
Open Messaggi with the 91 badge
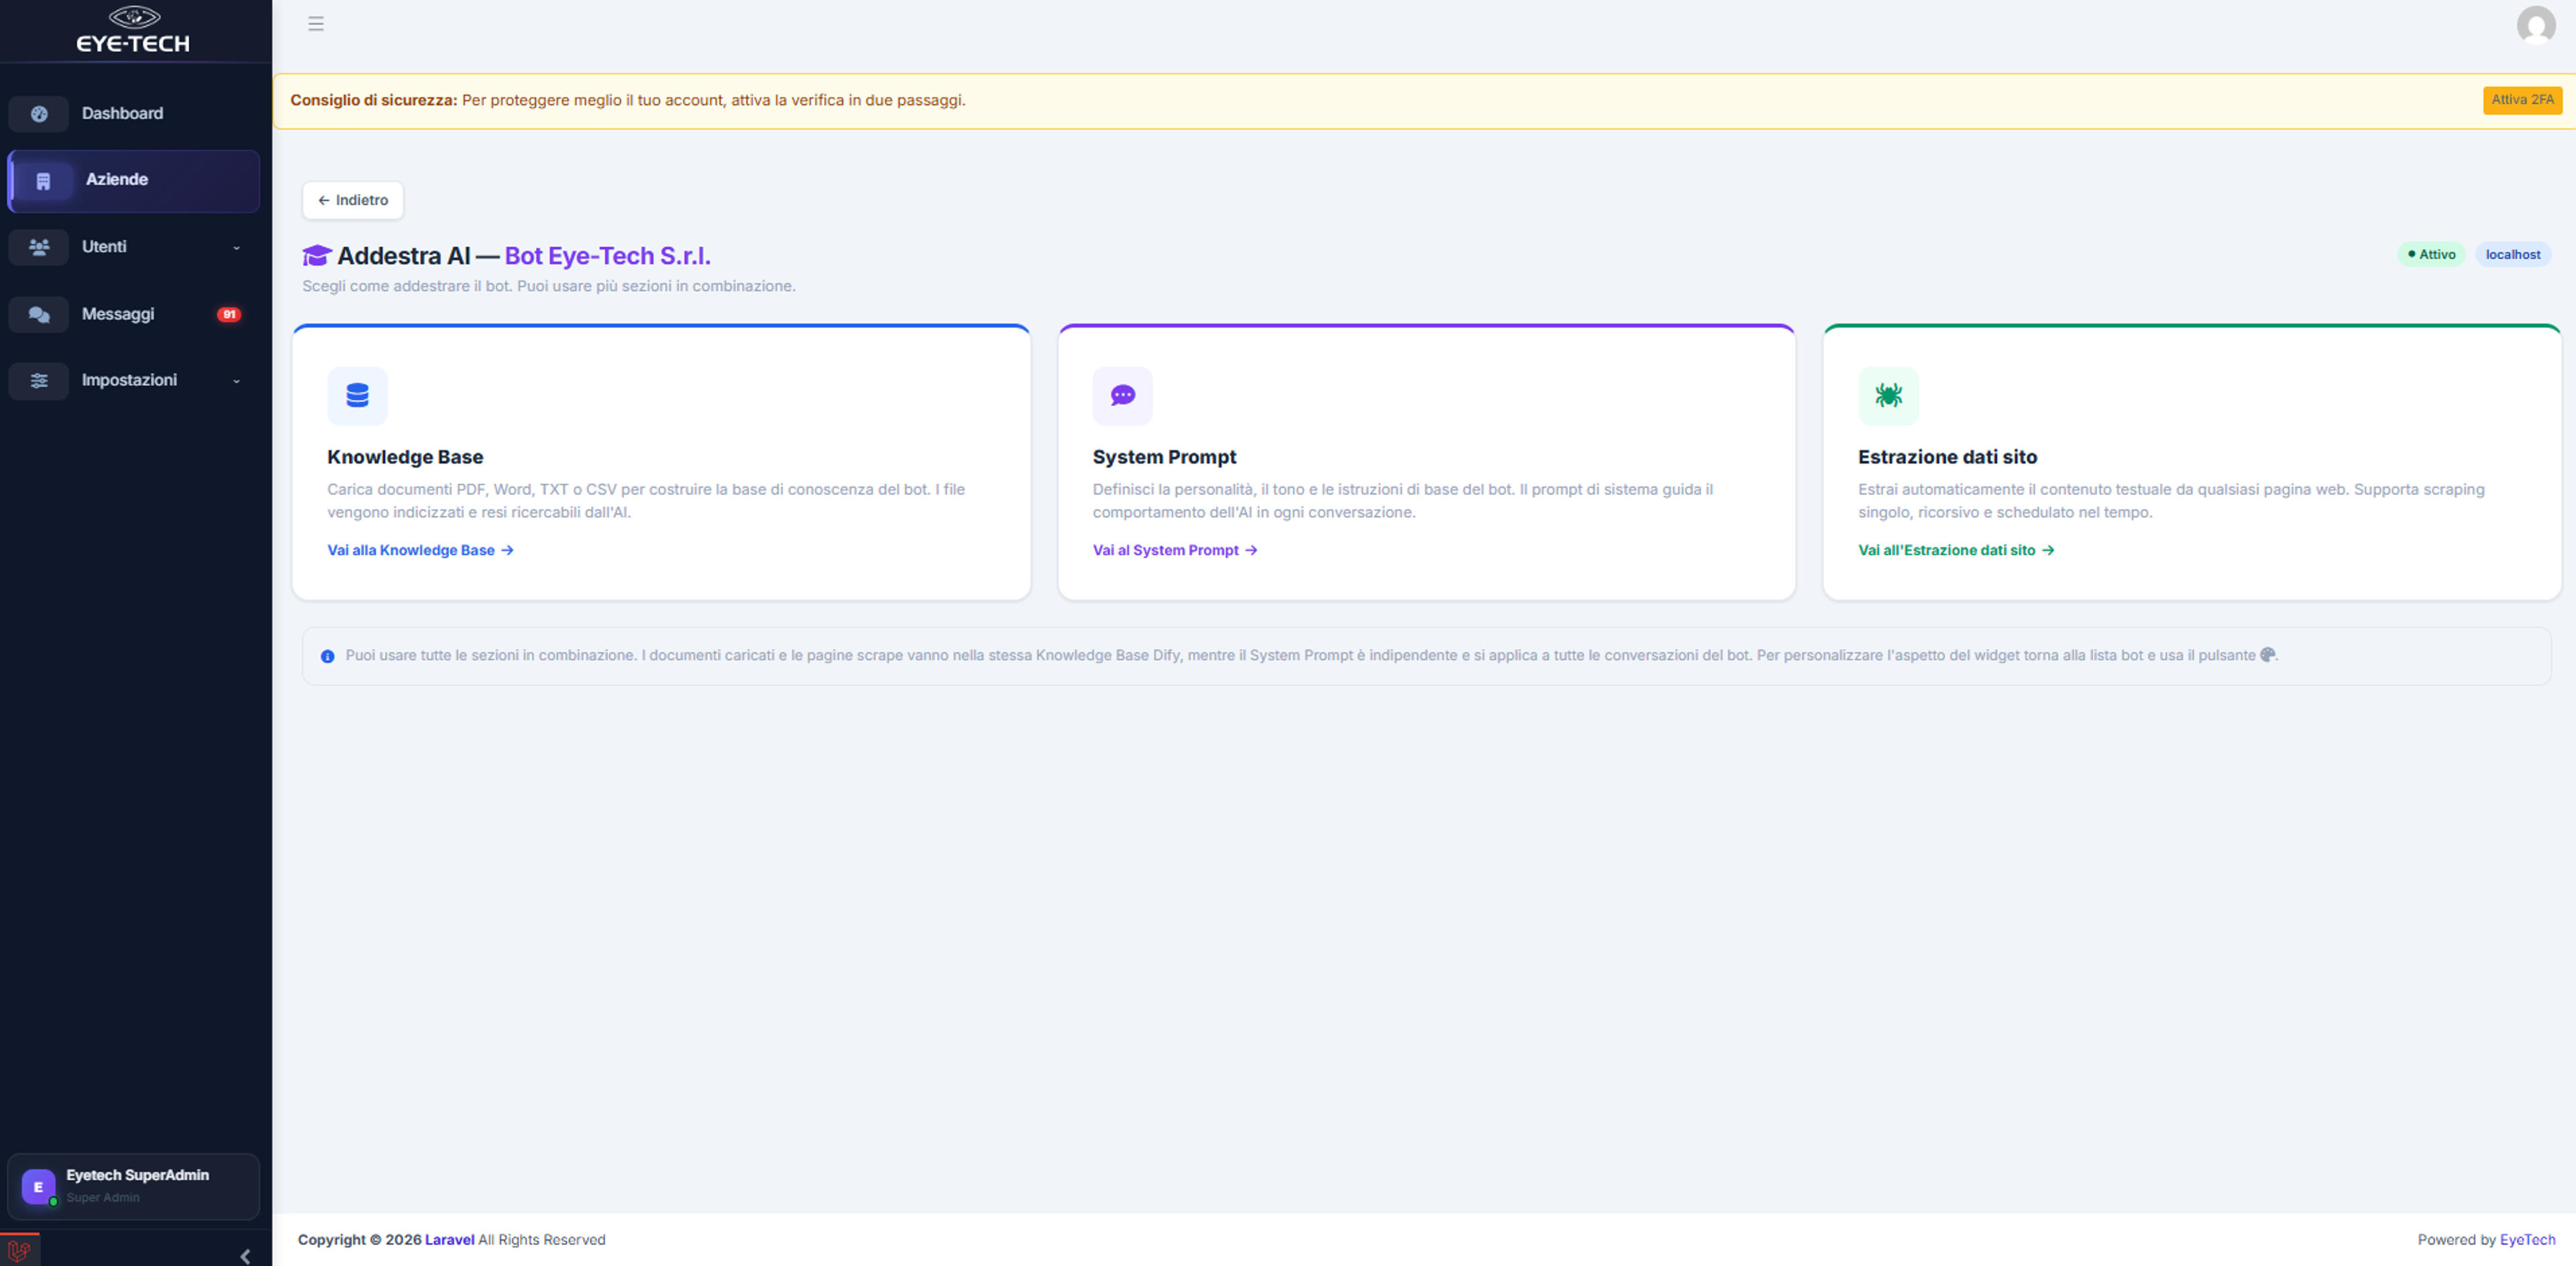coord(134,314)
